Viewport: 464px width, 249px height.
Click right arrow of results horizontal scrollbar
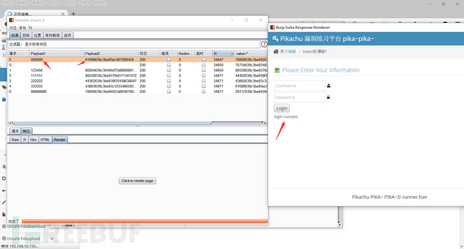coord(264,123)
